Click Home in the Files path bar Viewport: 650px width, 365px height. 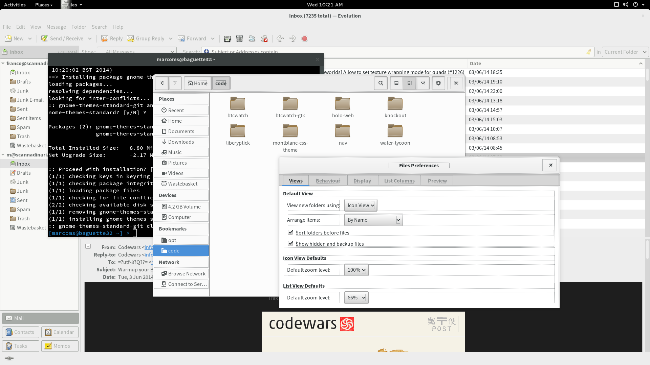point(198,83)
